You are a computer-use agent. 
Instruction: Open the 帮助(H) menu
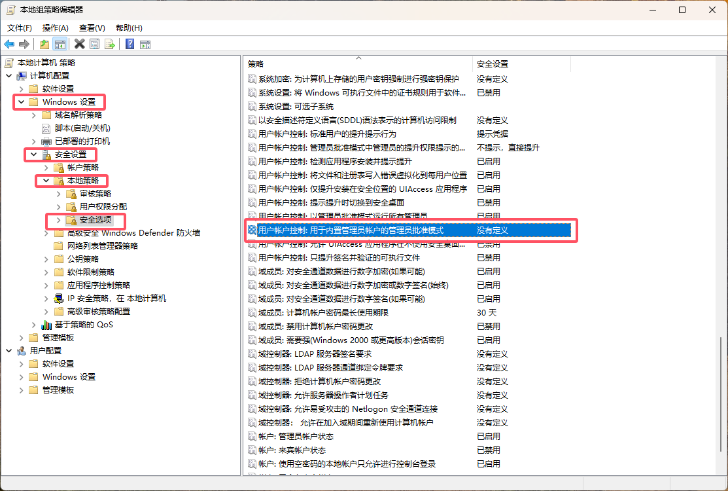129,28
